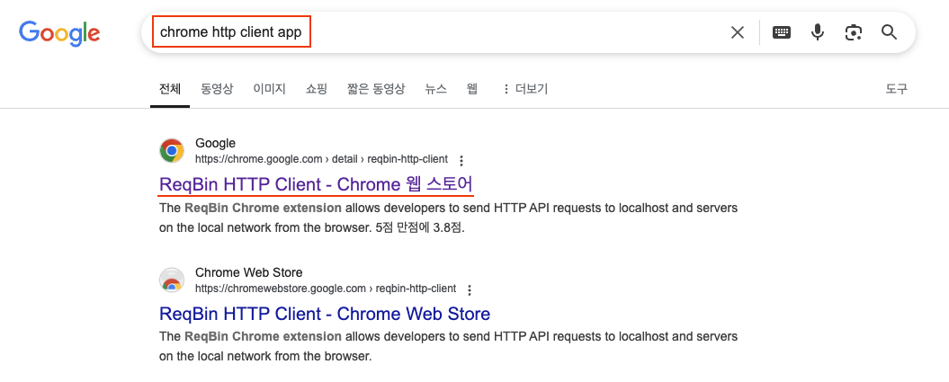Click the Chrome favicon of the Google result
Viewport: 949px width, 382px height.
coord(172,150)
